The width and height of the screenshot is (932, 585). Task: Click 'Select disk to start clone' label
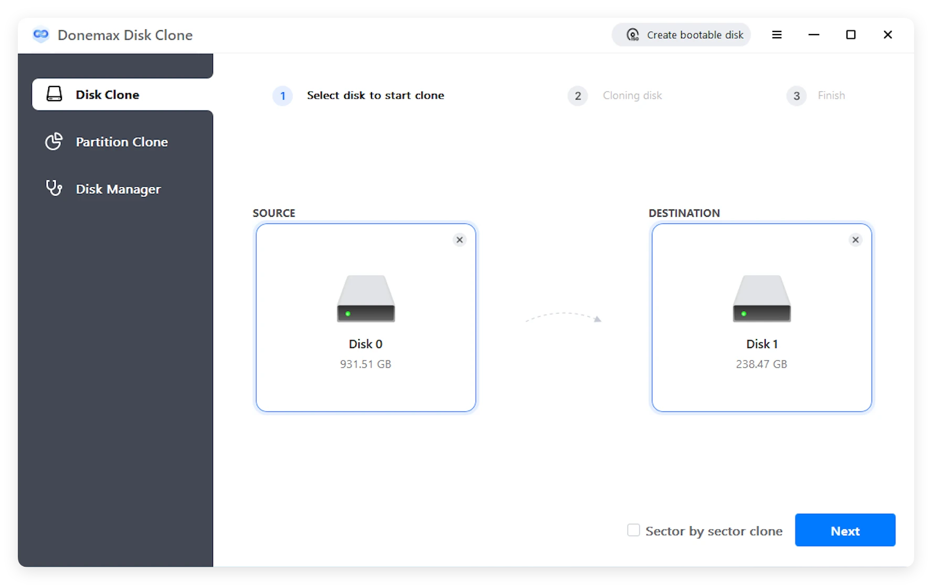tap(376, 95)
